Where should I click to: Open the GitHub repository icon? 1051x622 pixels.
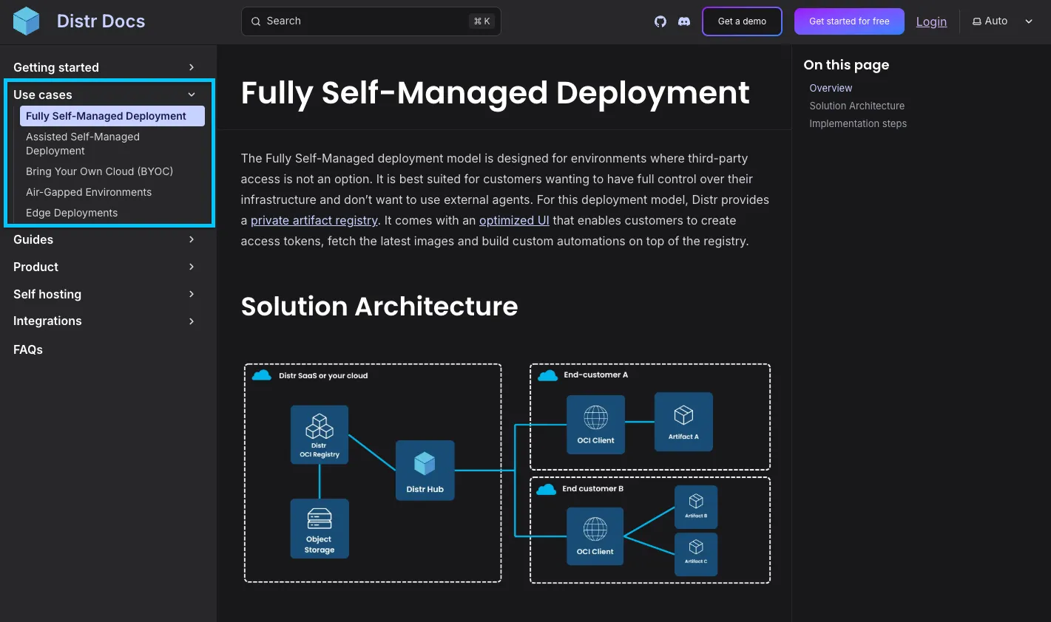coord(660,21)
